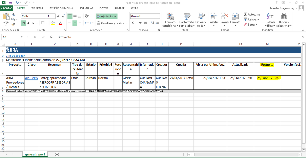
Task: Decrease the decimal places
Action: (157, 23)
